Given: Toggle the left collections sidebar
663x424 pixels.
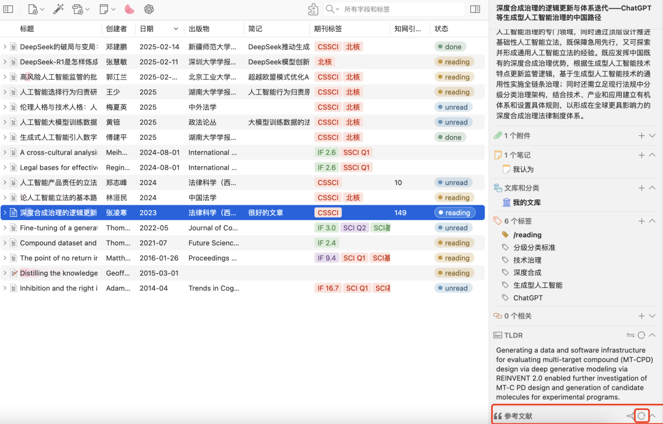Looking at the screenshot, I should [8, 9].
